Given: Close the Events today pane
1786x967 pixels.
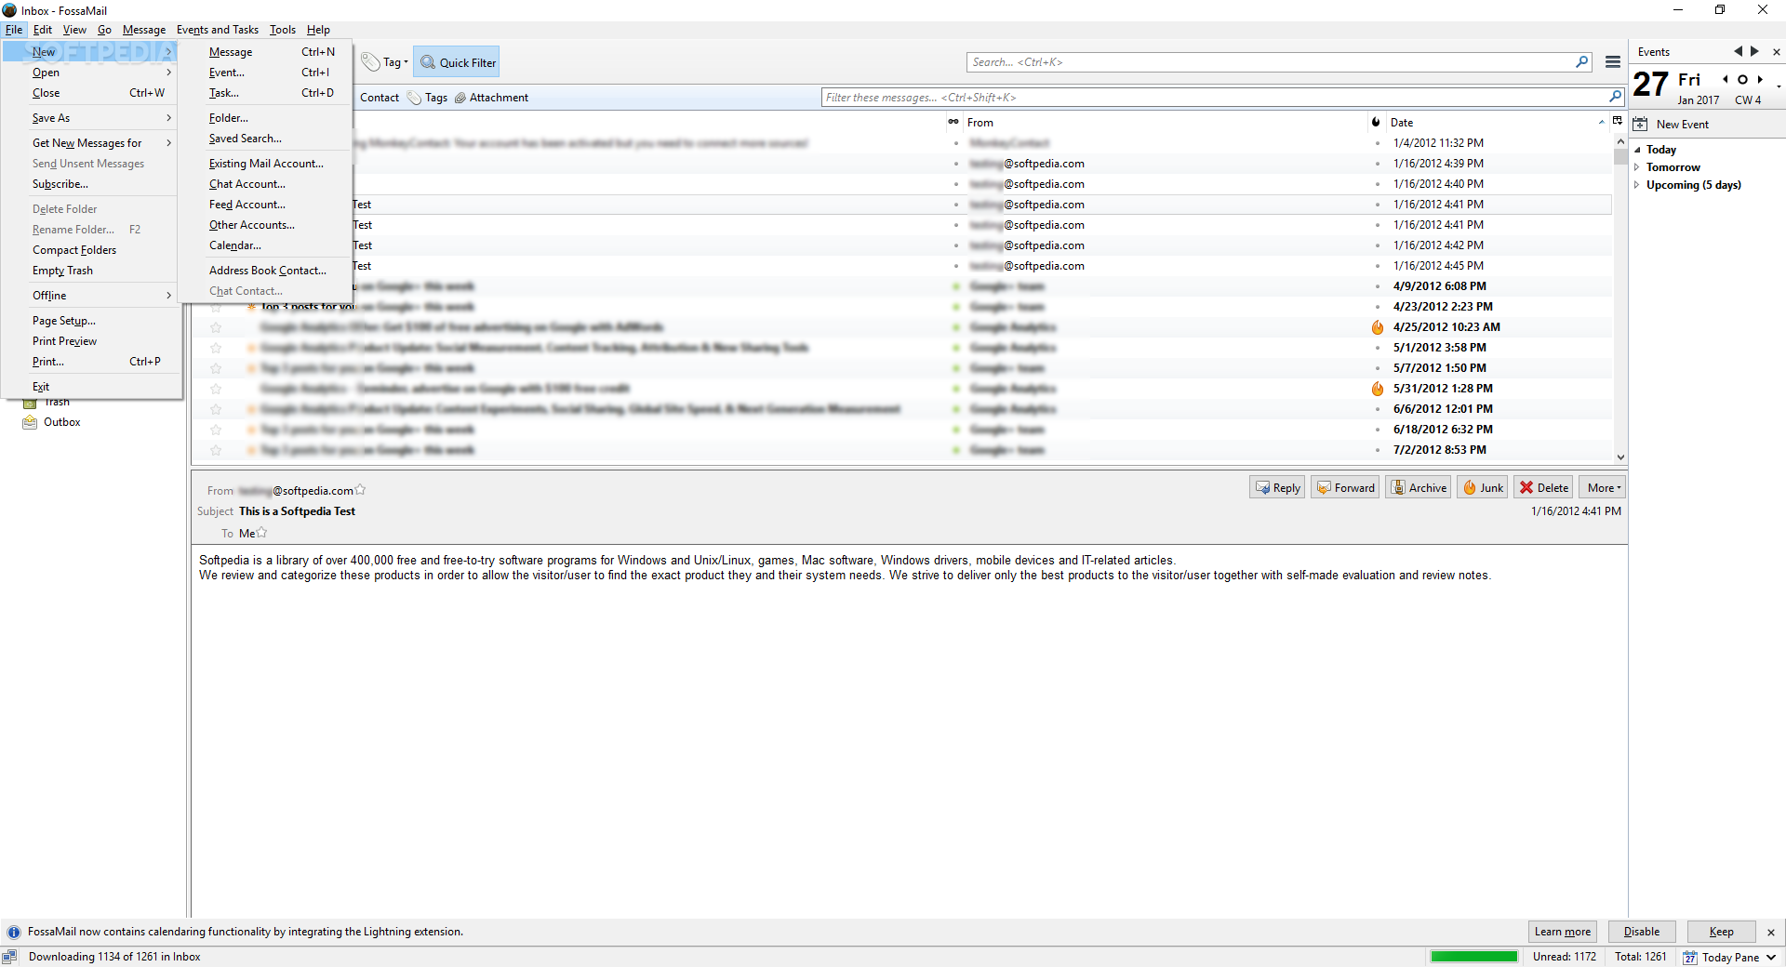Looking at the screenshot, I should coord(1777,52).
